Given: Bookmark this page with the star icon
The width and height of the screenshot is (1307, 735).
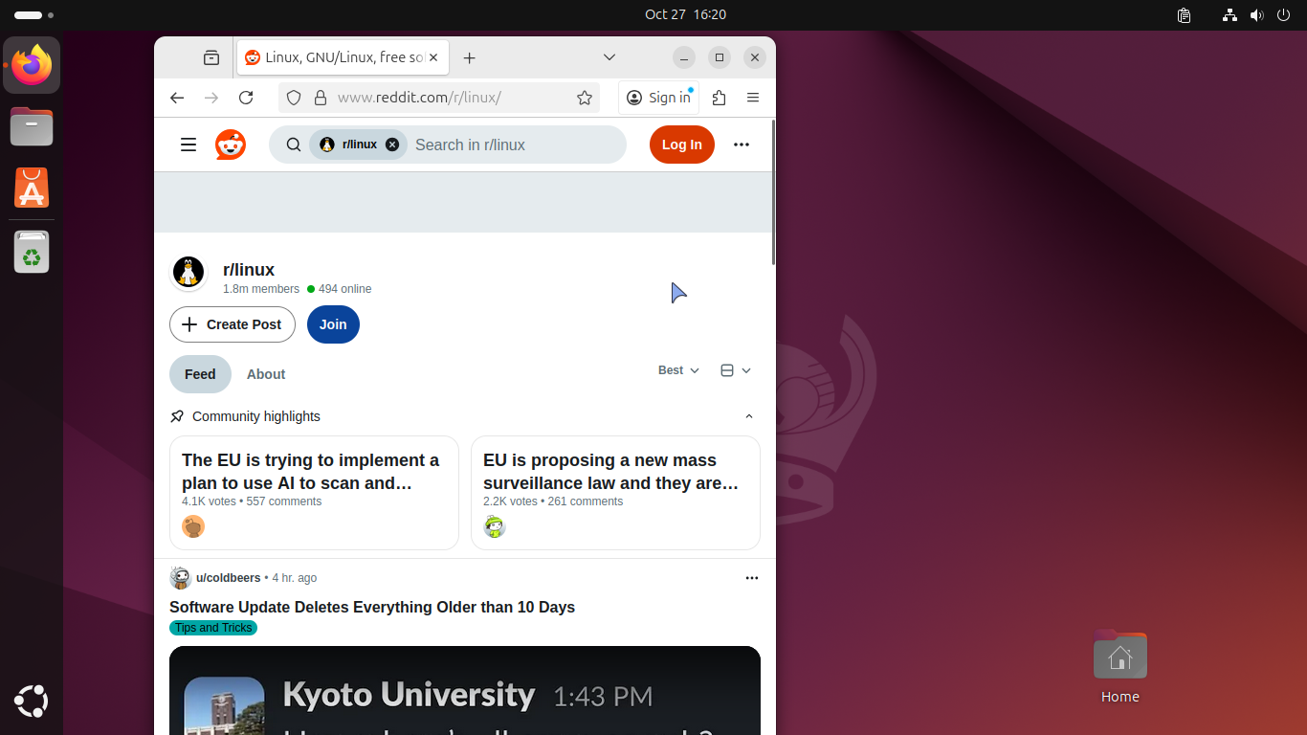Looking at the screenshot, I should (585, 98).
